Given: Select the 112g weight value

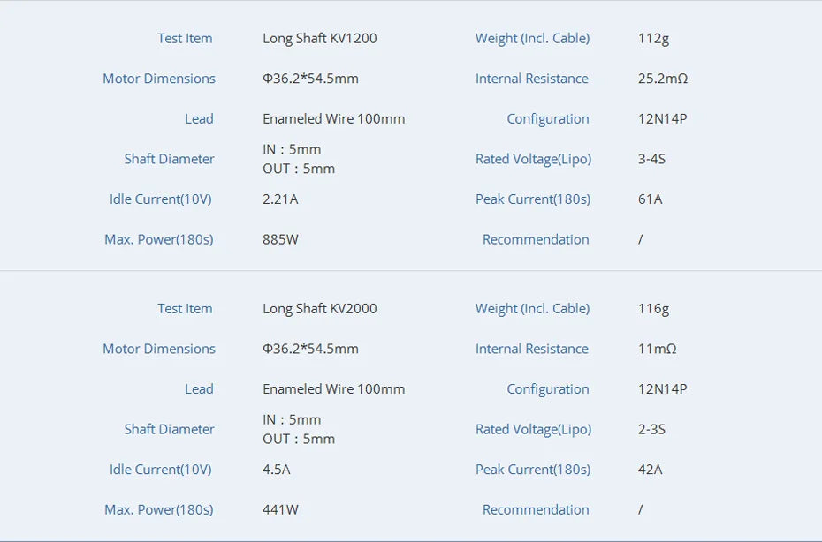Looking at the screenshot, I should 653,39.
